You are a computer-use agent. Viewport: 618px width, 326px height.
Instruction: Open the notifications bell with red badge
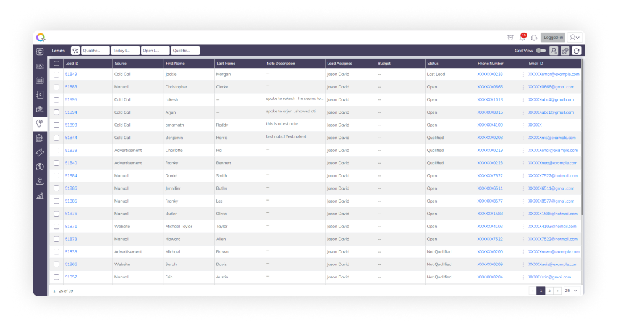point(522,38)
